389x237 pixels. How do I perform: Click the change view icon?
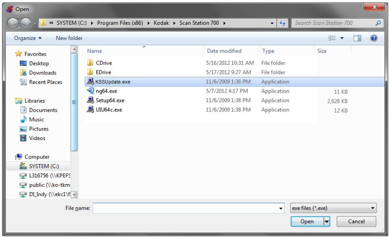coord(332,38)
